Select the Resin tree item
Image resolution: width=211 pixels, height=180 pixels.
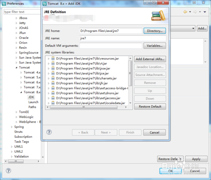pos(23,48)
